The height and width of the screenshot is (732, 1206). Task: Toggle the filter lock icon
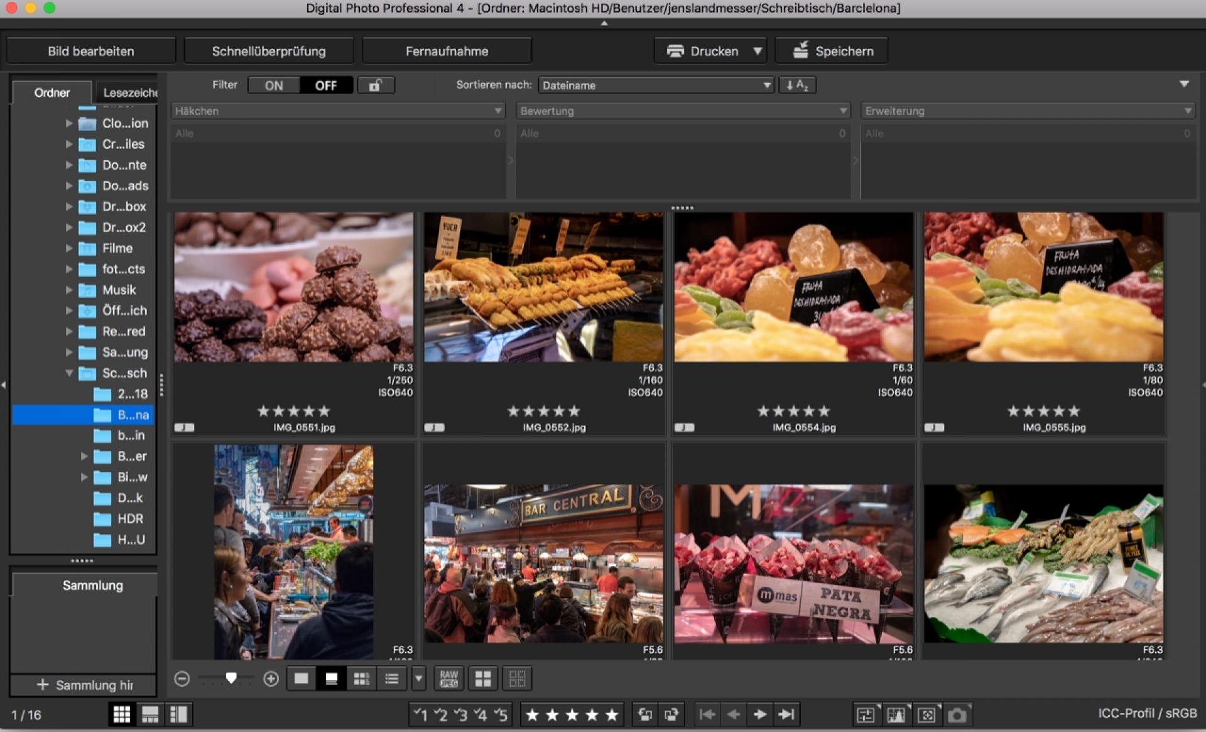(376, 85)
